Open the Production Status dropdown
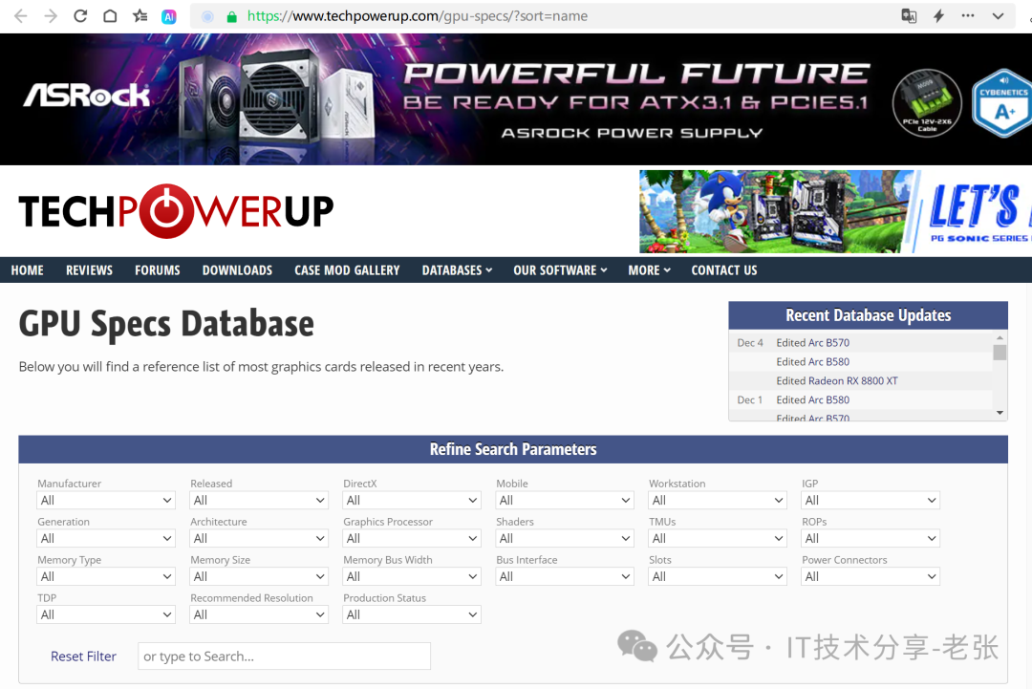 (x=411, y=614)
